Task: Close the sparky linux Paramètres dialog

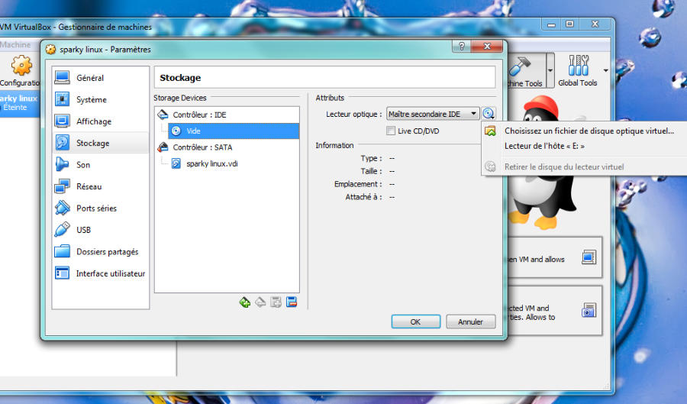Action: [x=487, y=47]
